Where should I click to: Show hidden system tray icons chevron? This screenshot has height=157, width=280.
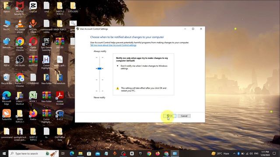click(x=234, y=154)
